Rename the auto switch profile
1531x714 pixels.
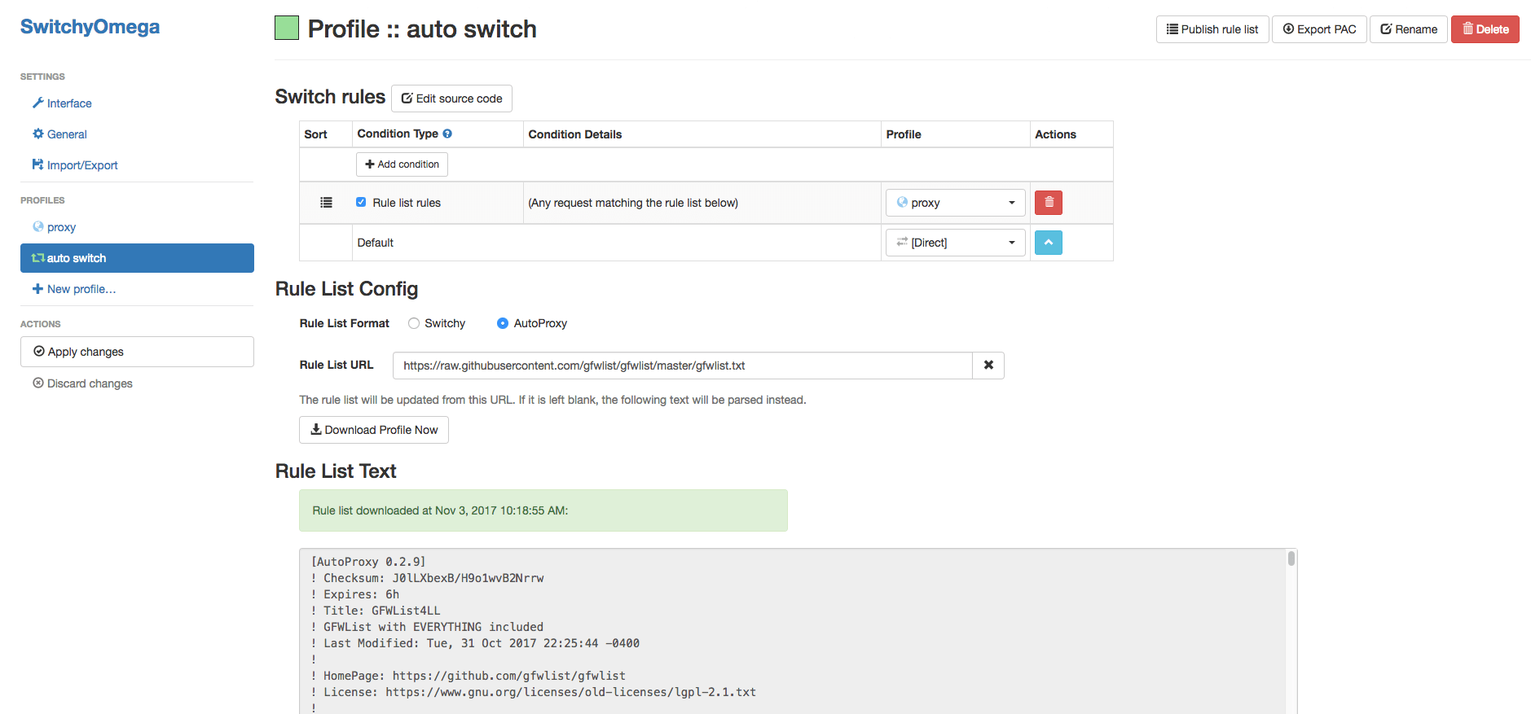[x=1409, y=29]
